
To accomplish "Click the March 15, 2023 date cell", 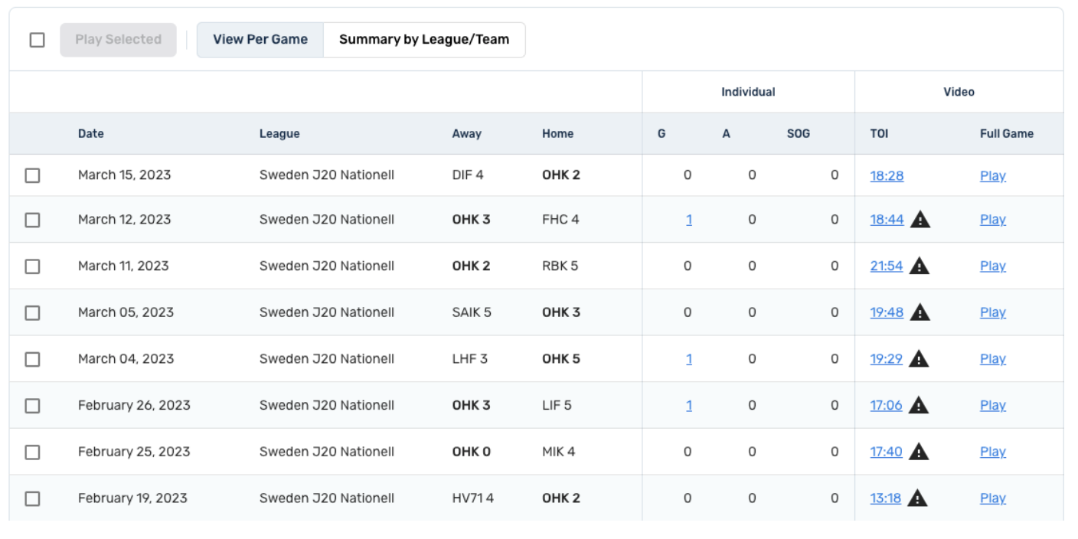I will 125,175.
